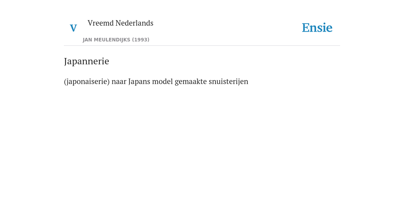Click the year (1993) beside the author name

tap(141, 40)
